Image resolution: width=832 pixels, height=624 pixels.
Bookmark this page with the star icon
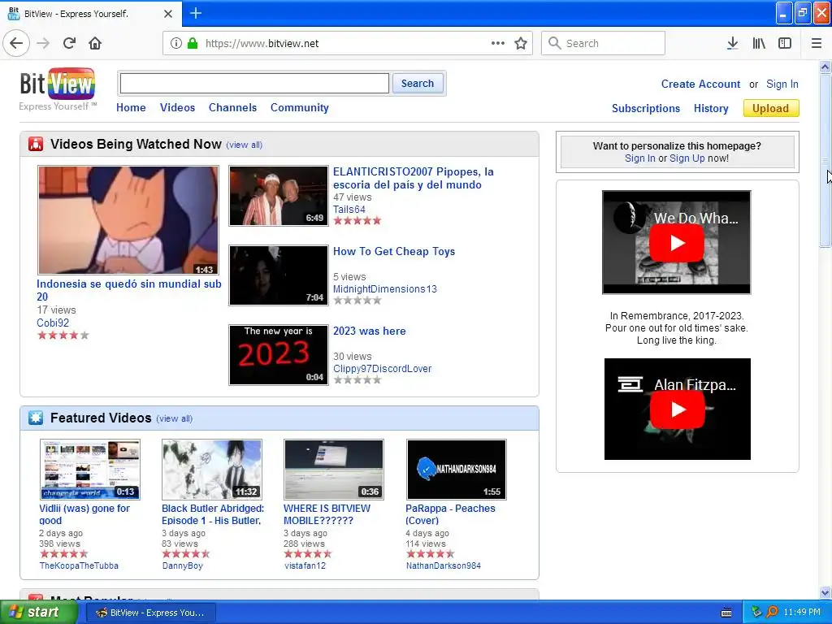pyautogui.click(x=521, y=44)
